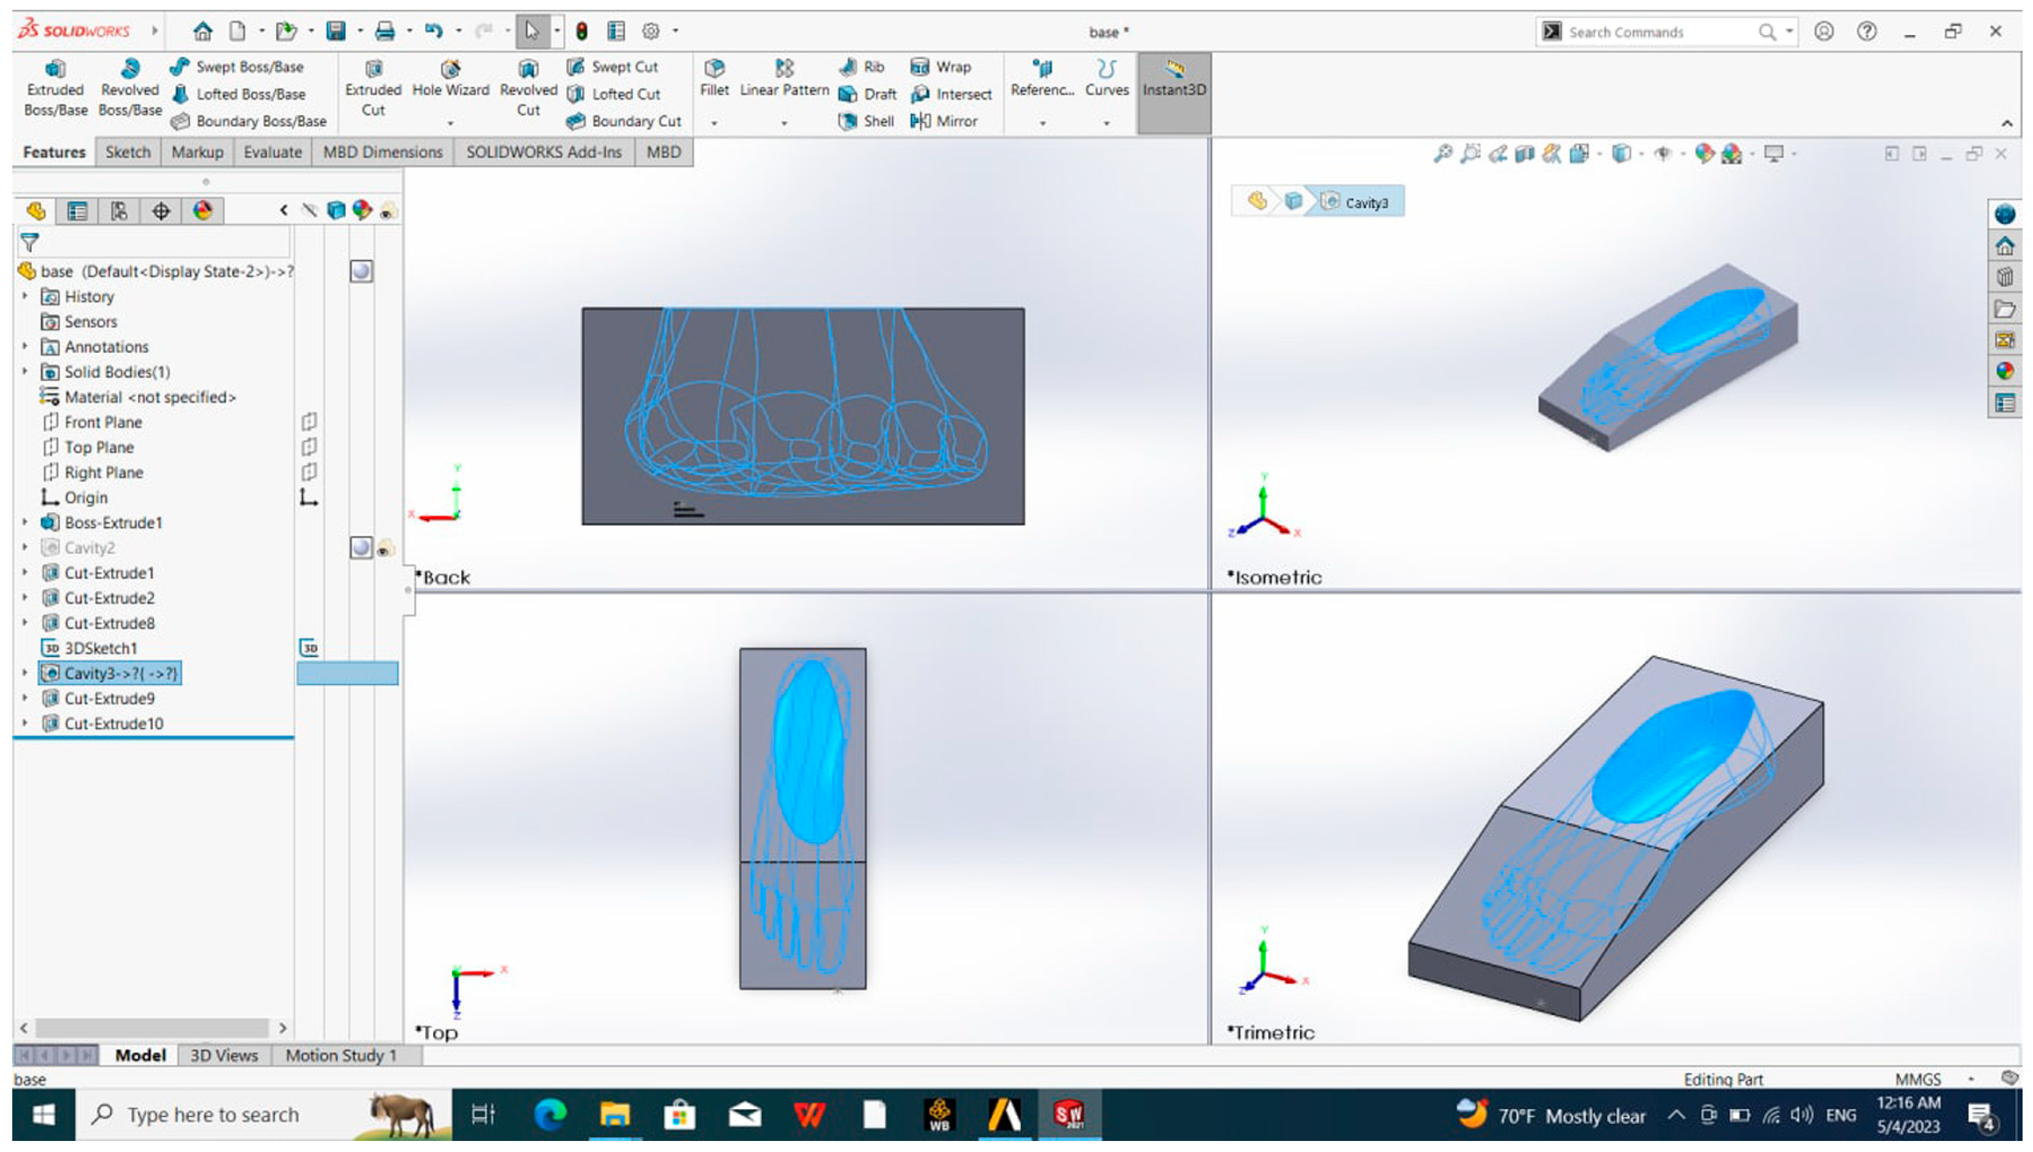This screenshot has height=1152, width=2033.
Task: Toggle visibility icon of Front Plane
Action: (309, 423)
